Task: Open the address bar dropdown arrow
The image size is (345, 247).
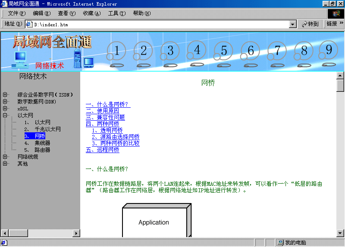Action: coord(293,25)
